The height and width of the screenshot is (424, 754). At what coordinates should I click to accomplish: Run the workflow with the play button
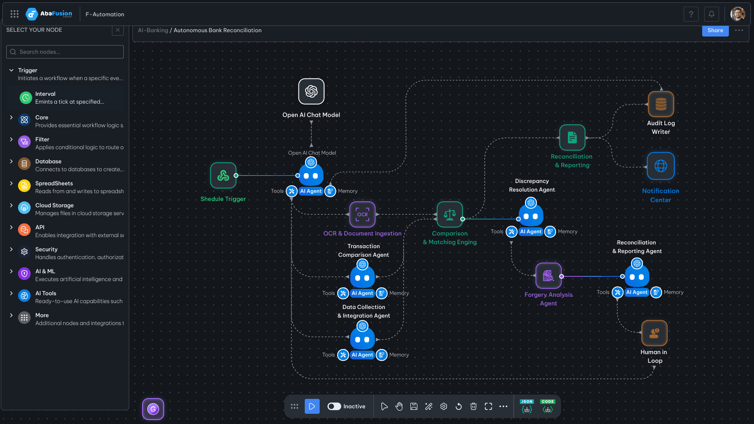(x=312, y=406)
